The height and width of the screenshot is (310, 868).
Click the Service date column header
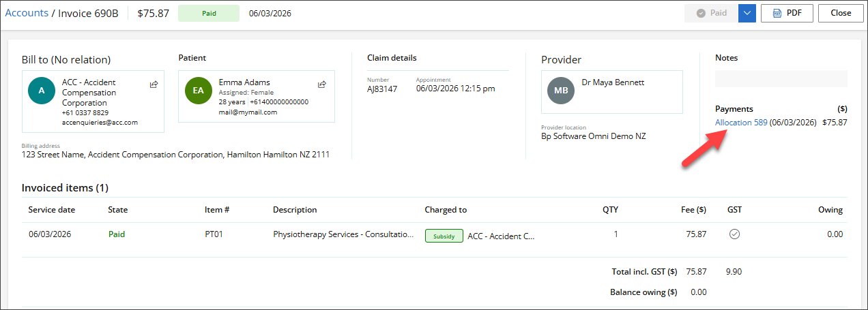click(x=52, y=210)
